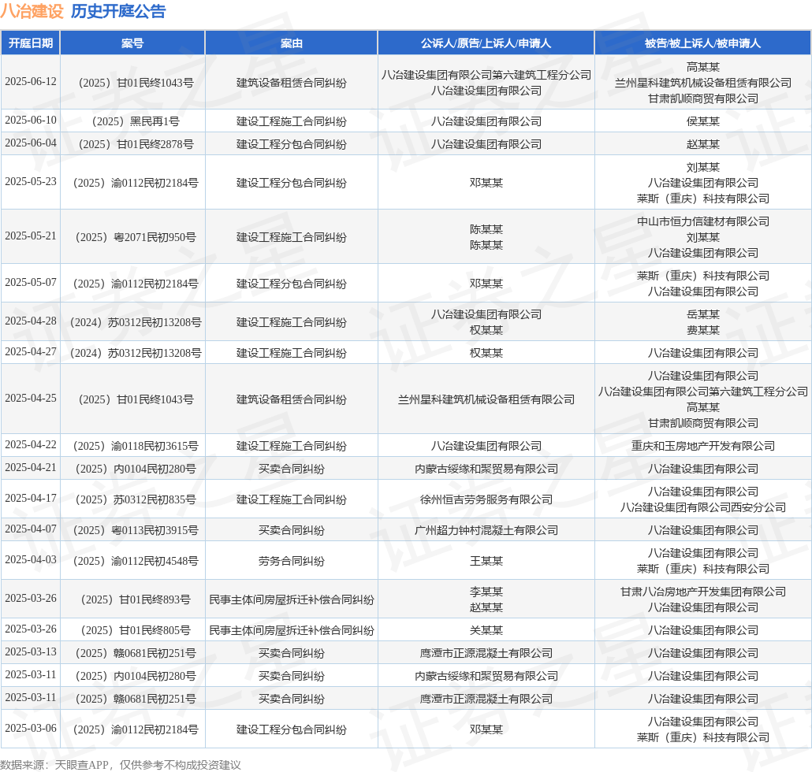The width and height of the screenshot is (812, 772).
Task: Select the date cell 2025-06-10
Action: pos(31,120)
